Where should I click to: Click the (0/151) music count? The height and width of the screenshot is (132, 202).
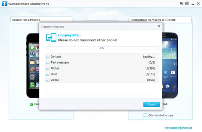coord(150,74)
